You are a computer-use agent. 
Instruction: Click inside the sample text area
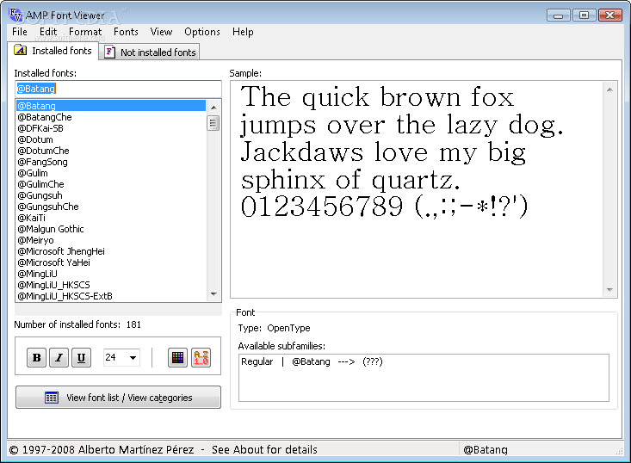tap(418, 189)
